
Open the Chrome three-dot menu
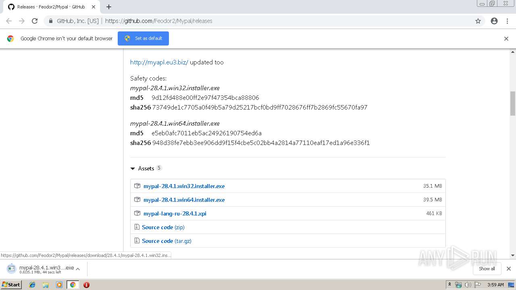[x=507, y=21]
